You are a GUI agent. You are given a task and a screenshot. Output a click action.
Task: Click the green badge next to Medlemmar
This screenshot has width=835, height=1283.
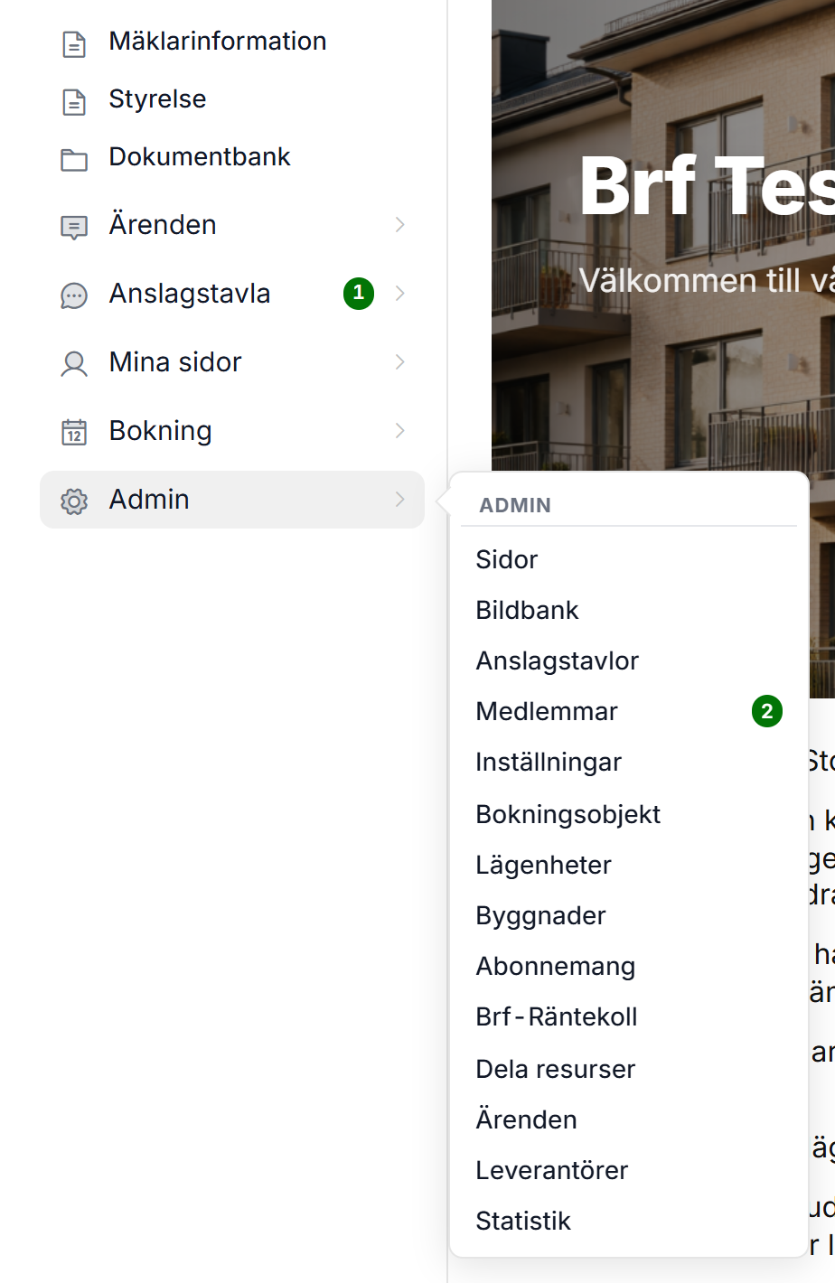(x=767, y=712)
